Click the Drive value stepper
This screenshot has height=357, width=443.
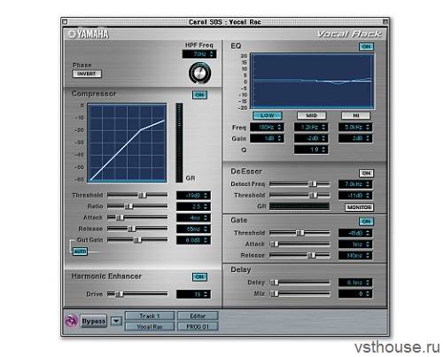coord(193,294)
